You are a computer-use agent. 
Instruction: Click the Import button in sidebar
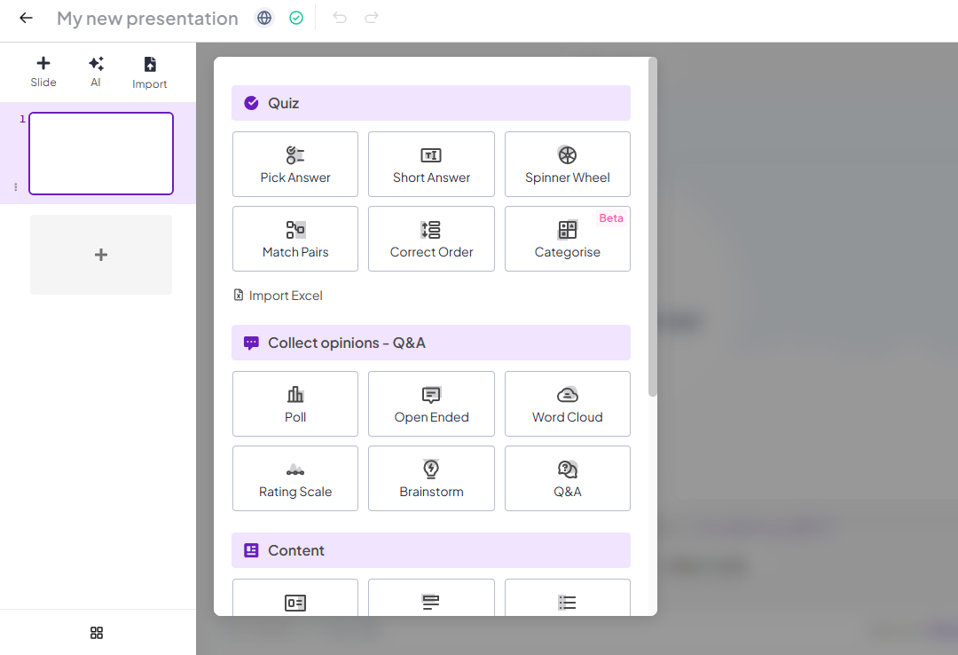pos(149,72)
